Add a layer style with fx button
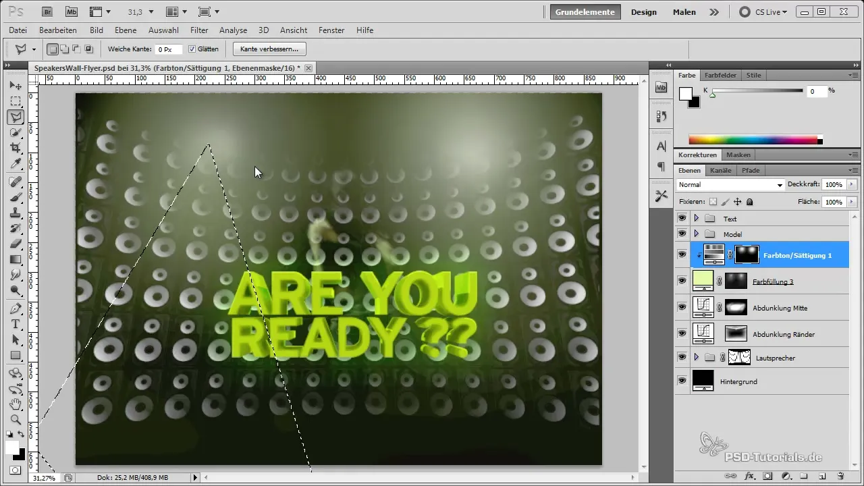The height and width of the screenshot is (486, 864). [x=749, y=476]
